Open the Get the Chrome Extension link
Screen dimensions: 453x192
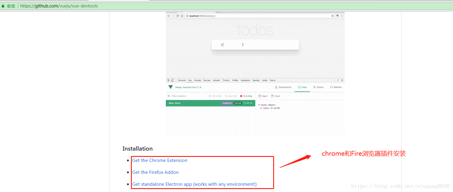(160, 160)
